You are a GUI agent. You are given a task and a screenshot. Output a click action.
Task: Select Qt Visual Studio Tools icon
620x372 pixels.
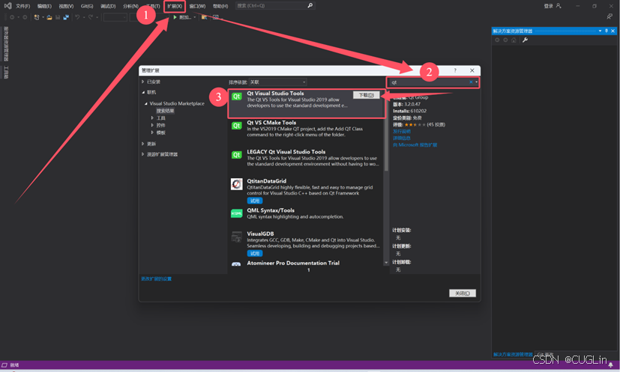point(236,97)
